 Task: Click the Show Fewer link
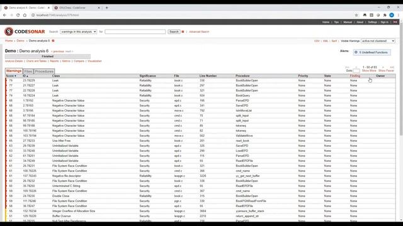tap(386, 71)
